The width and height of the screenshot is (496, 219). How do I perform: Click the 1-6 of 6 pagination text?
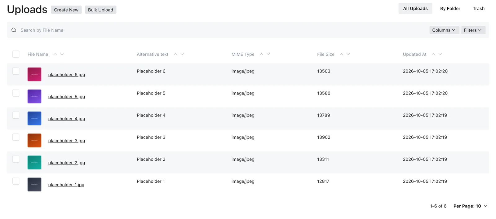(x=438, y=206)
